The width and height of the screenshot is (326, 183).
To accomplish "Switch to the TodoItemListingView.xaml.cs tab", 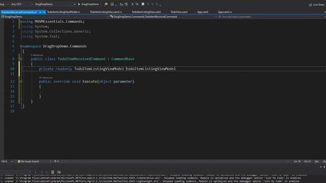I will tap(106, 12).
